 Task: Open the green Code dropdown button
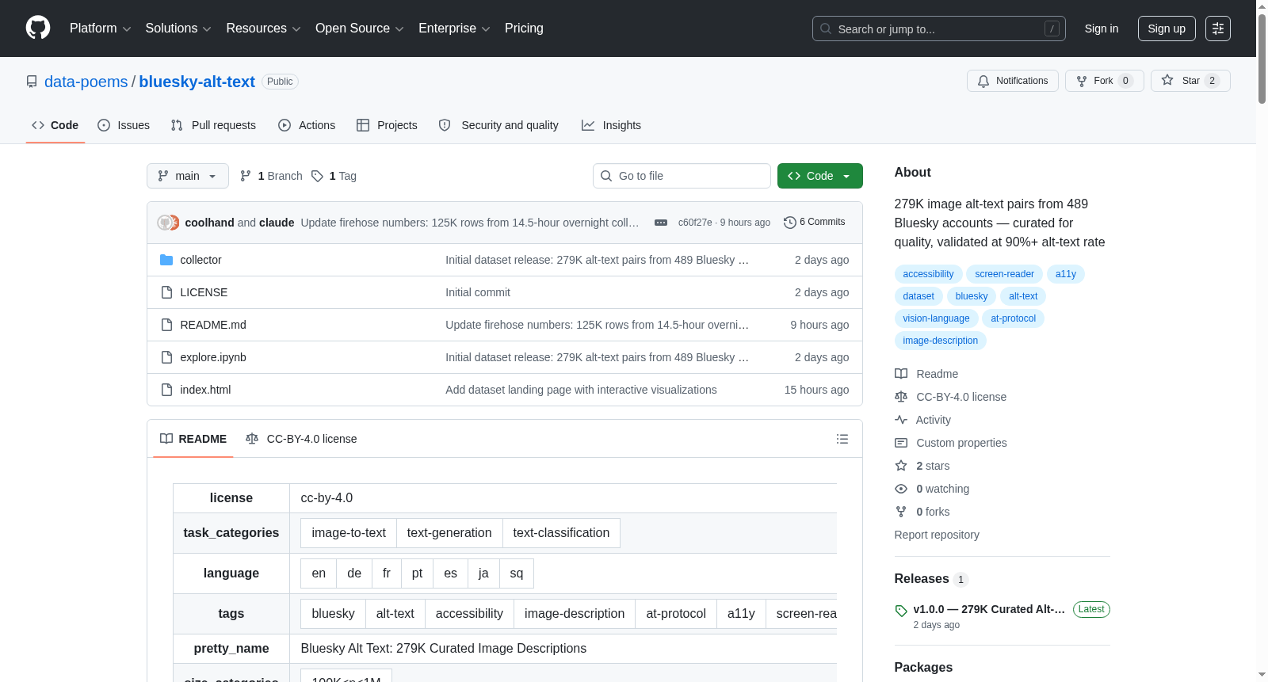[x=820, y=176]
